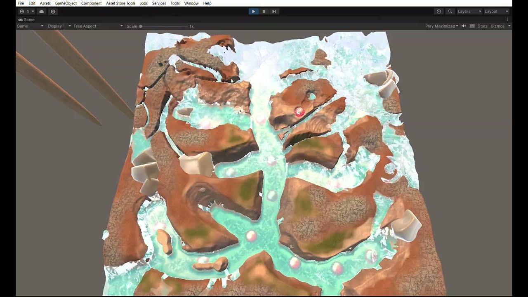Open the Display 1 dropdown

(59, 26)
